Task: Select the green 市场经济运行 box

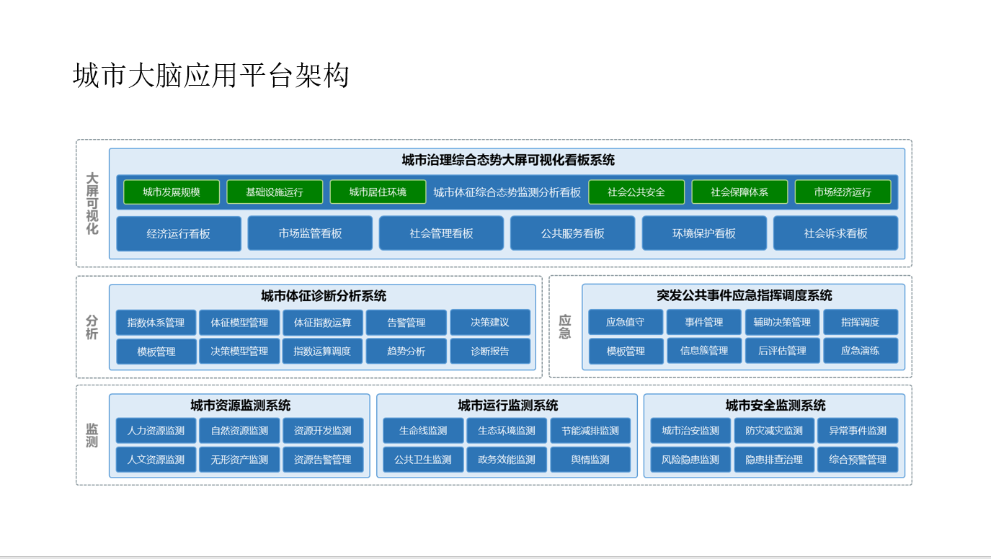Action: (843, 192)
